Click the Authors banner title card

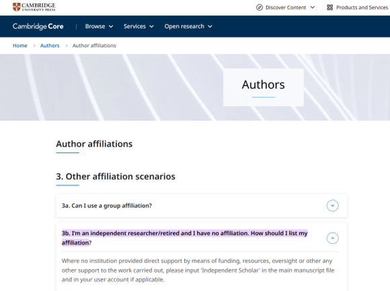264,87
